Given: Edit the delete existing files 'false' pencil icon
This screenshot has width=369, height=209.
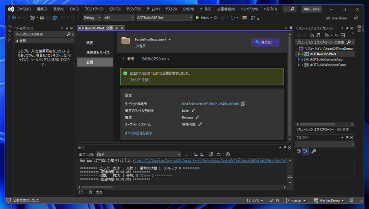Looking at the screenshot, I should (193, 110).
